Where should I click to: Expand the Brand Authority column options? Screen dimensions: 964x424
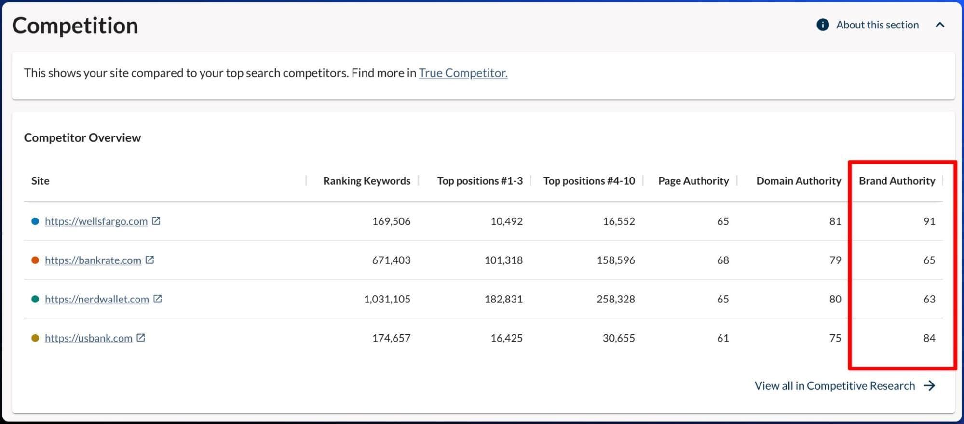coord(896,180)
